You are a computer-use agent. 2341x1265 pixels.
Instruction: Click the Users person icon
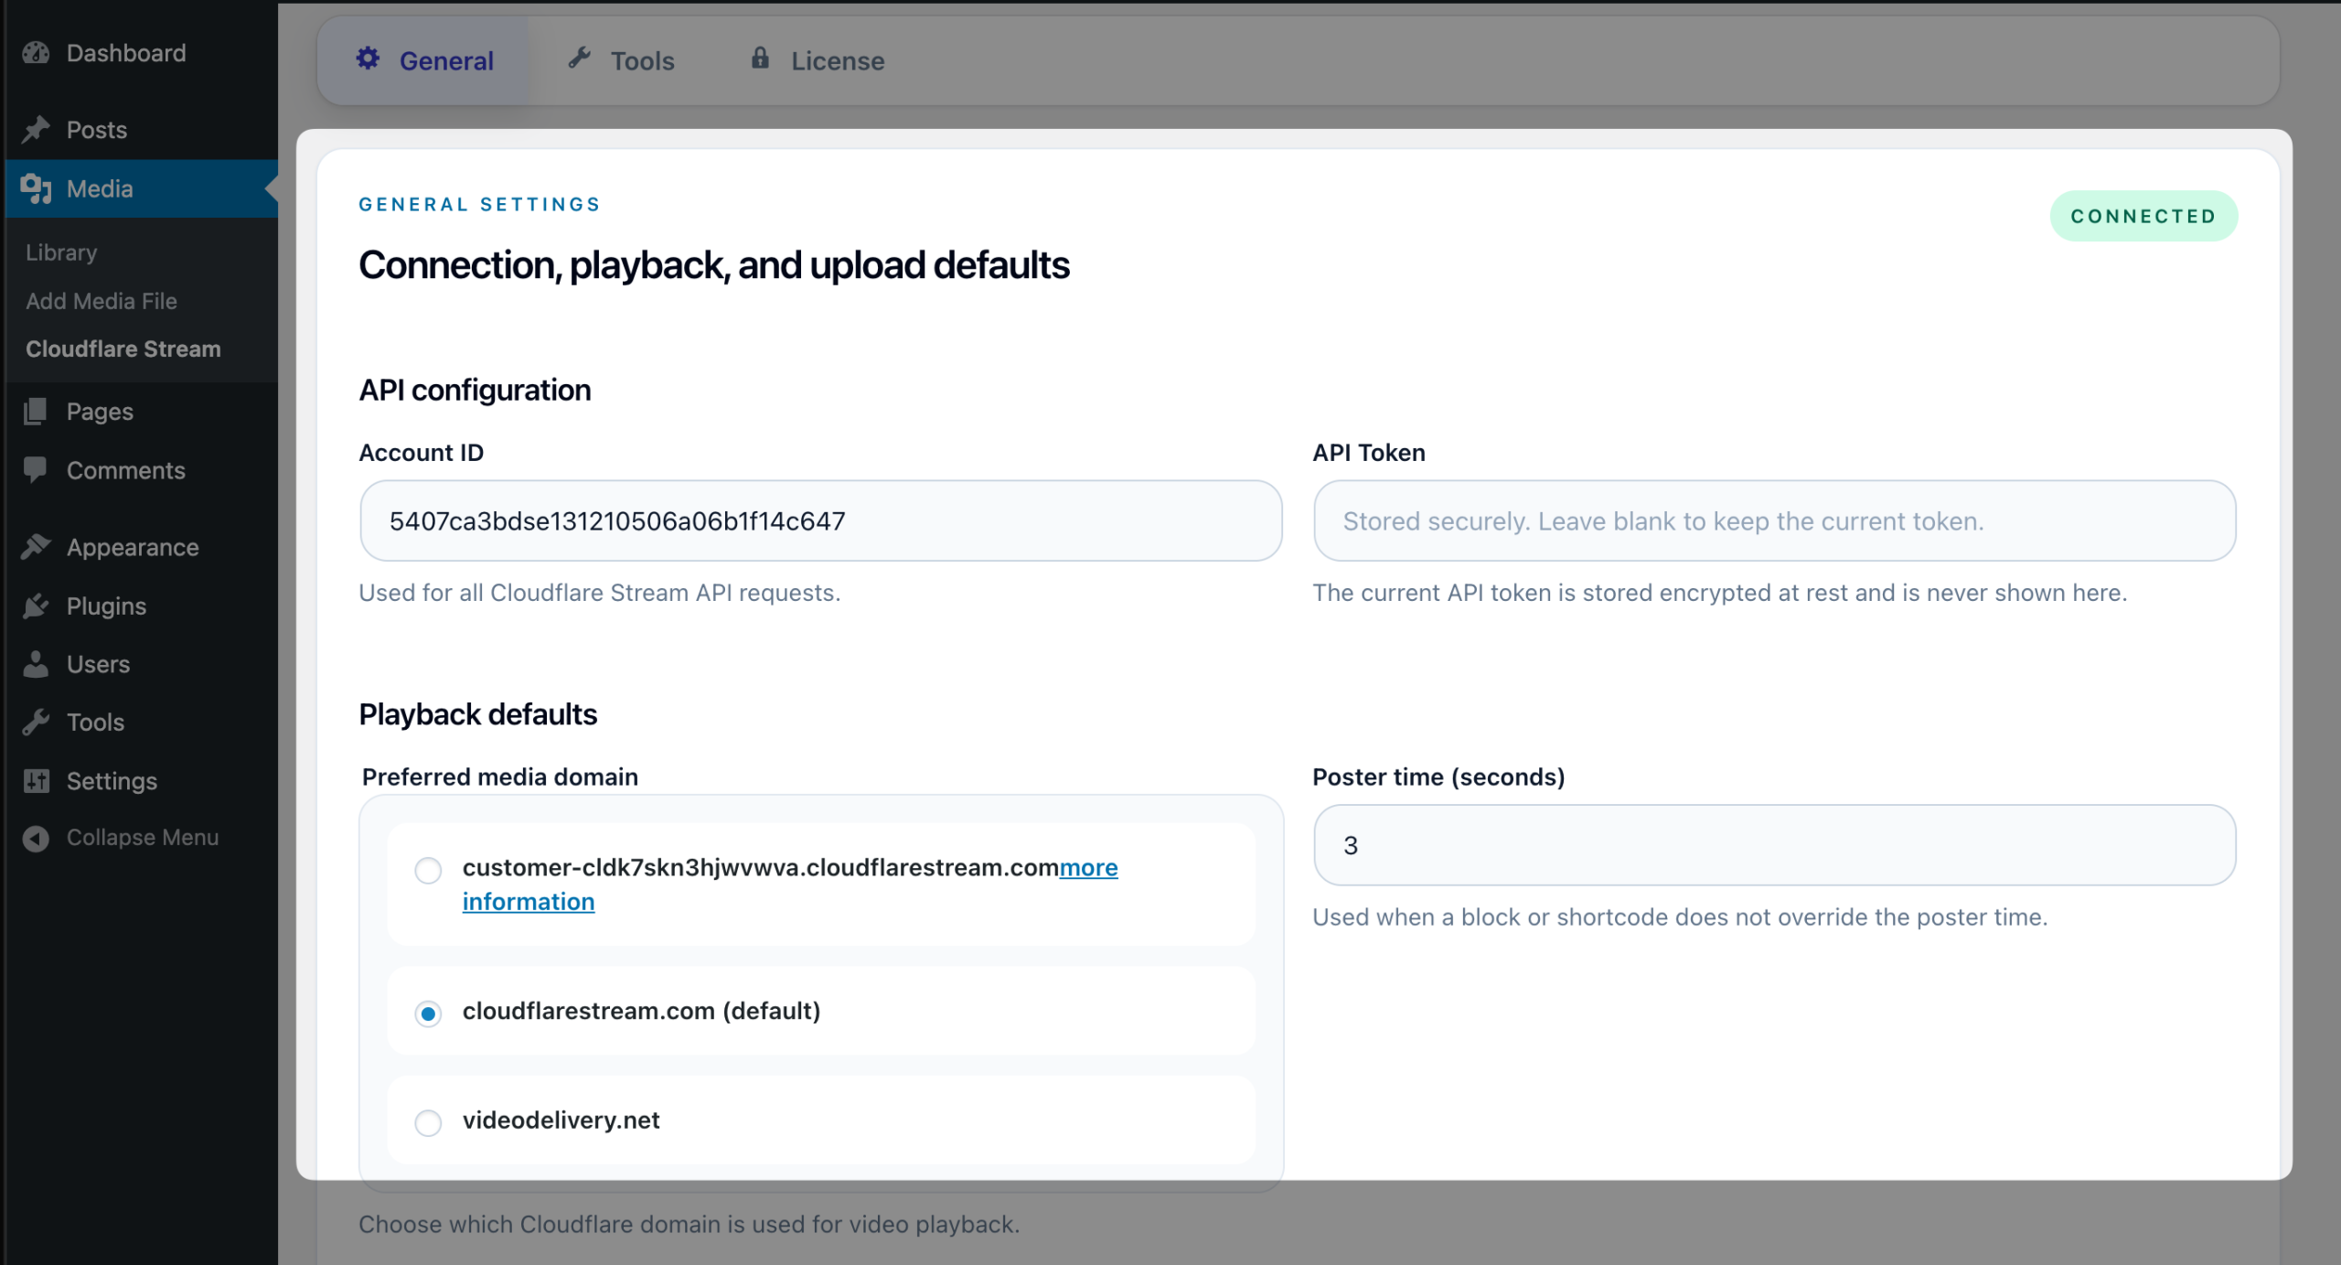[36, 664]
